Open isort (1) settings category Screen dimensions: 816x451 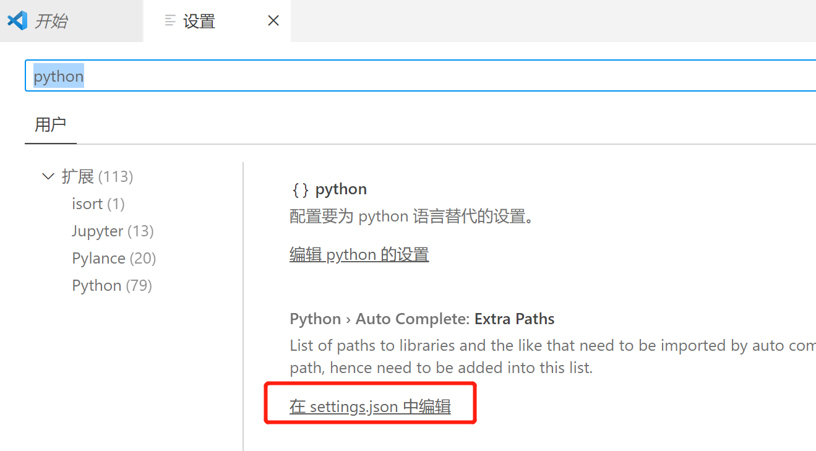pyautogui.click(x=98, y=204)
